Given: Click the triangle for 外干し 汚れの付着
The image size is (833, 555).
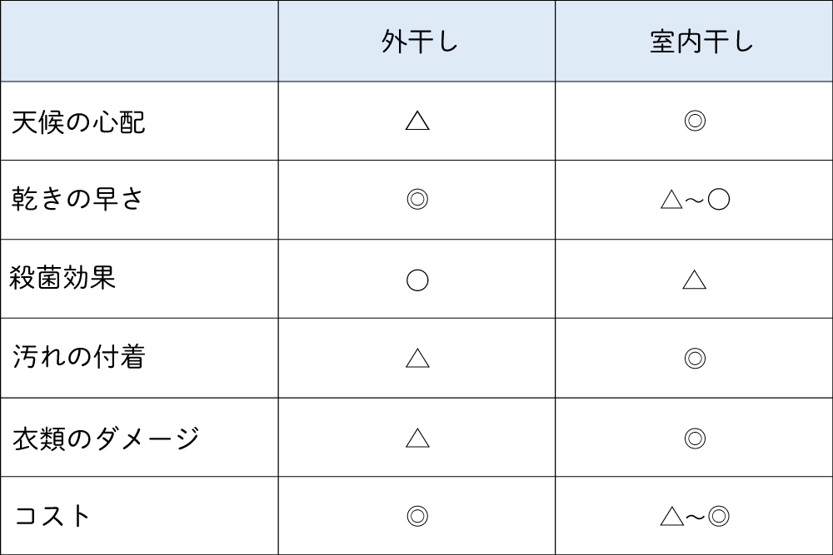Looking at the screenshot, I should click(x=417, y=358).
